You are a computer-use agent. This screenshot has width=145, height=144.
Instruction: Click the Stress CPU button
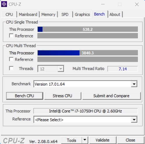(x=62, y=96)
